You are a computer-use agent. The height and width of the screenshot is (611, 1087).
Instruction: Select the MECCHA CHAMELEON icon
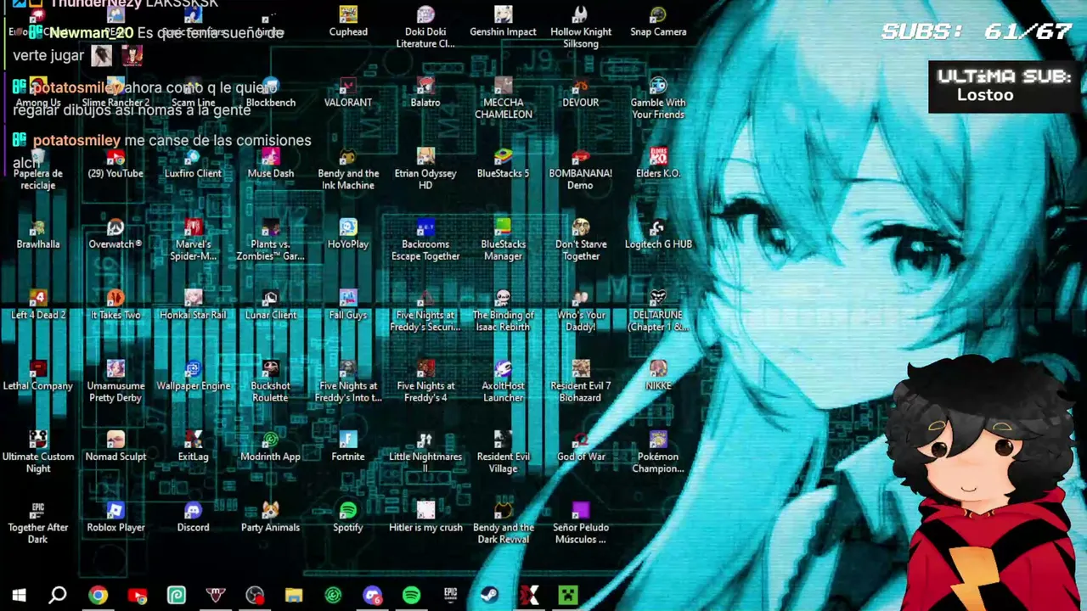pyautogui.click(x=504, y=98)
